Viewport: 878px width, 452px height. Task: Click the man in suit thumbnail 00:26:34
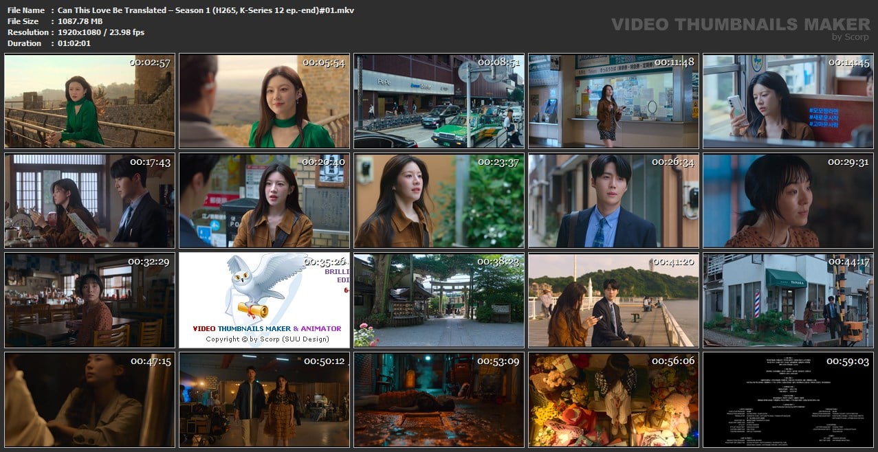tap(613, 201)
